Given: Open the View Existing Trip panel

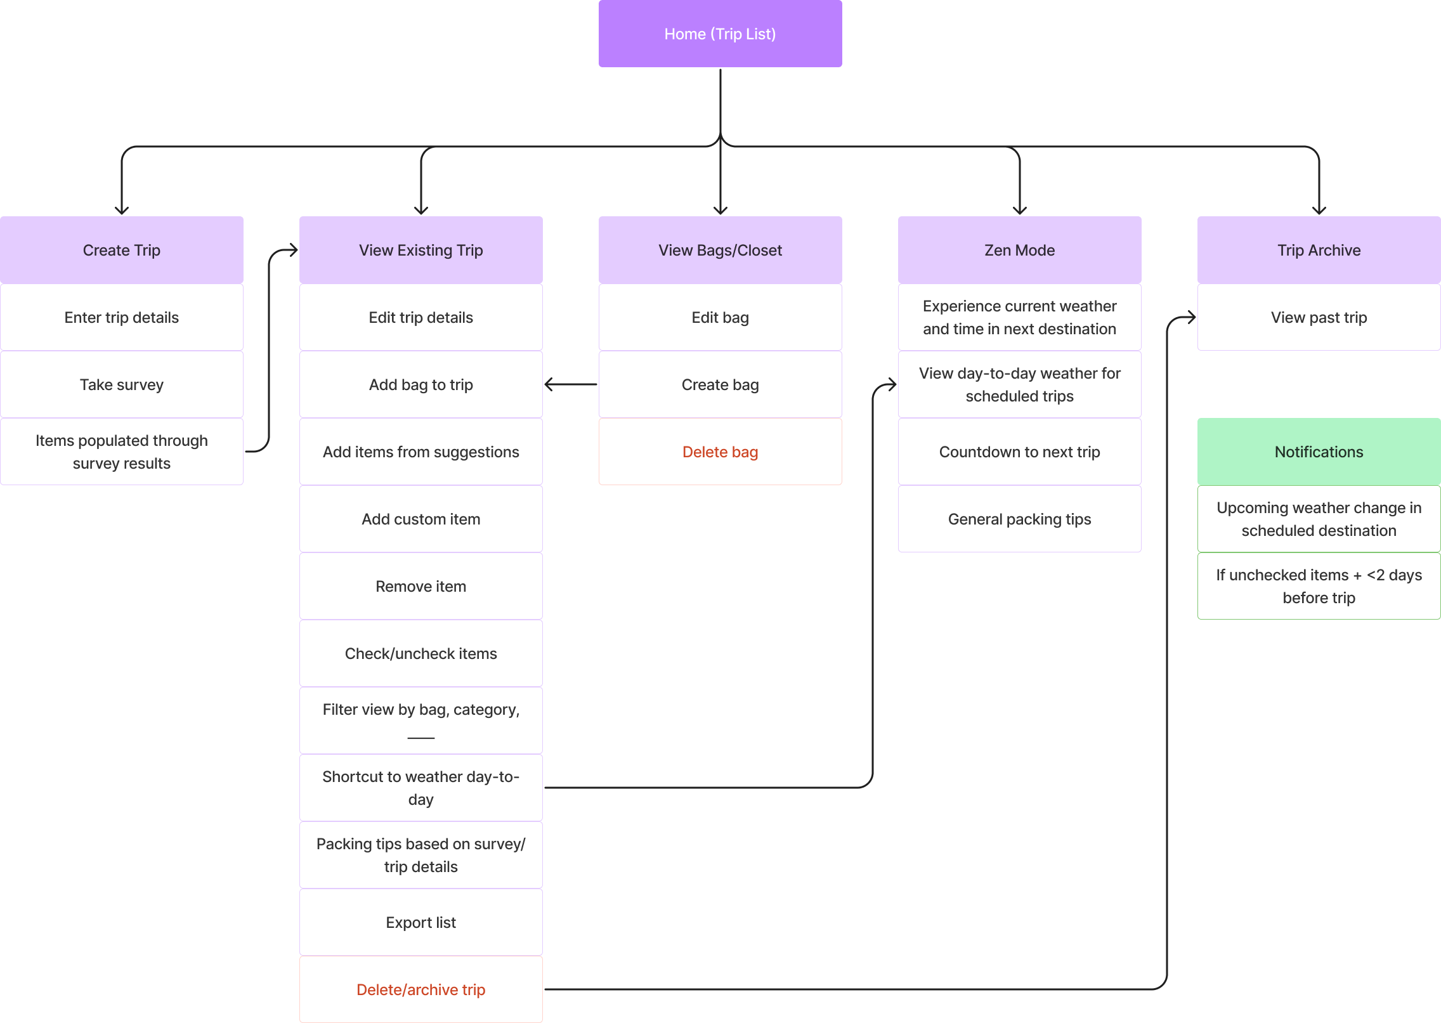Looking at the screenshot, I should 423,249.
